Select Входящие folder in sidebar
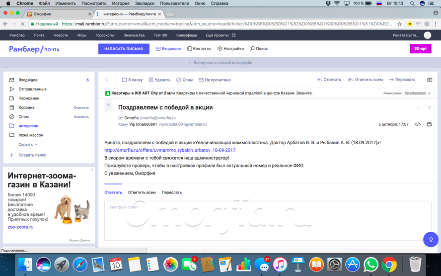Image resolution: width=441 pixels, height=276 pixels. [28, 80]
